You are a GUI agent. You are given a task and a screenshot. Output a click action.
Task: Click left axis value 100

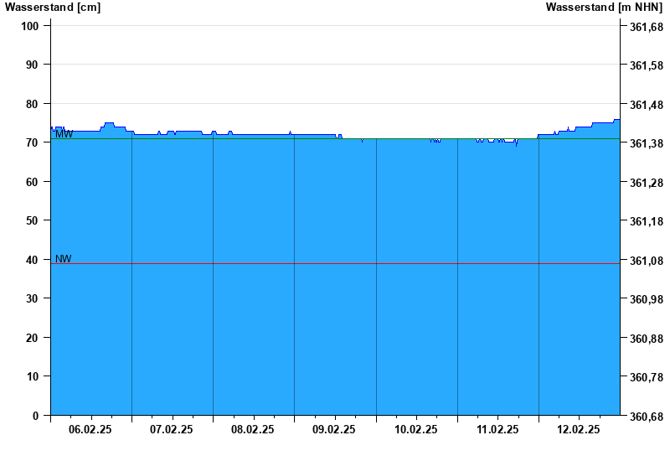(x=30, y=26)
